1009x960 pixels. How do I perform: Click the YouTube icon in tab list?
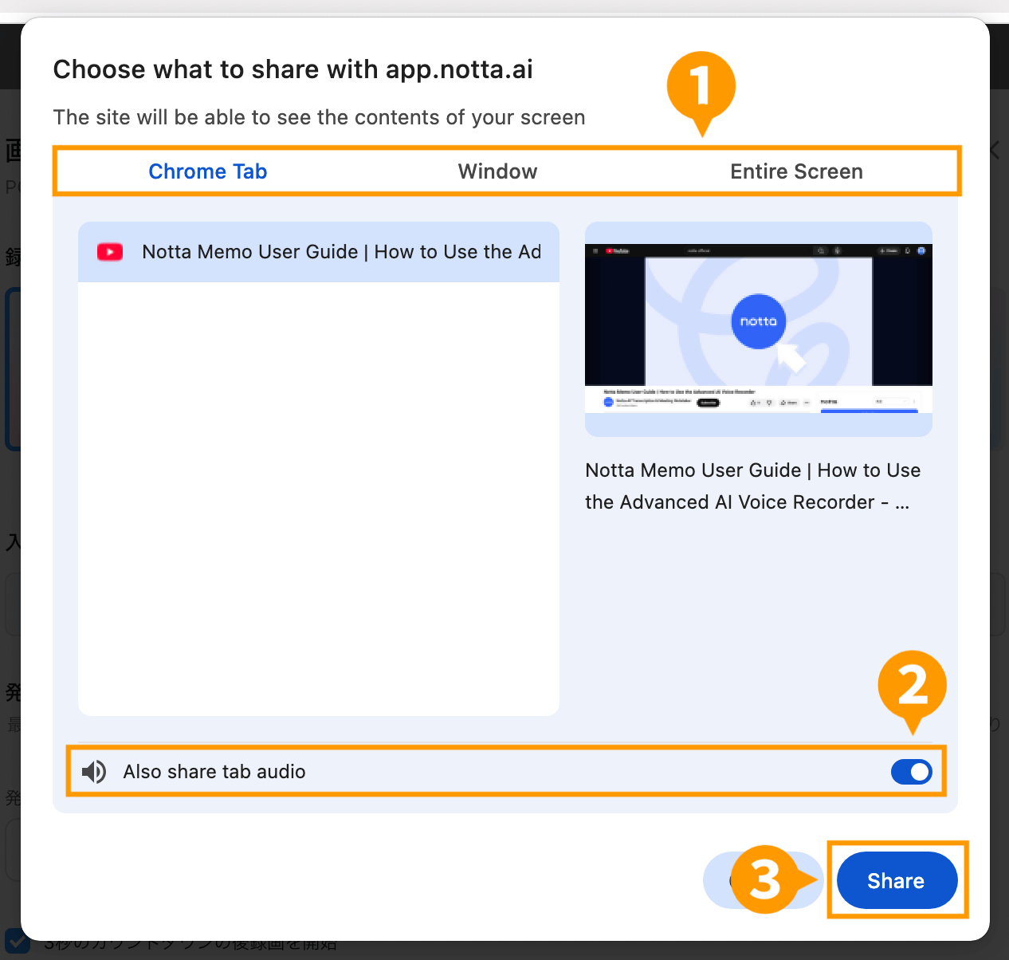110,252
